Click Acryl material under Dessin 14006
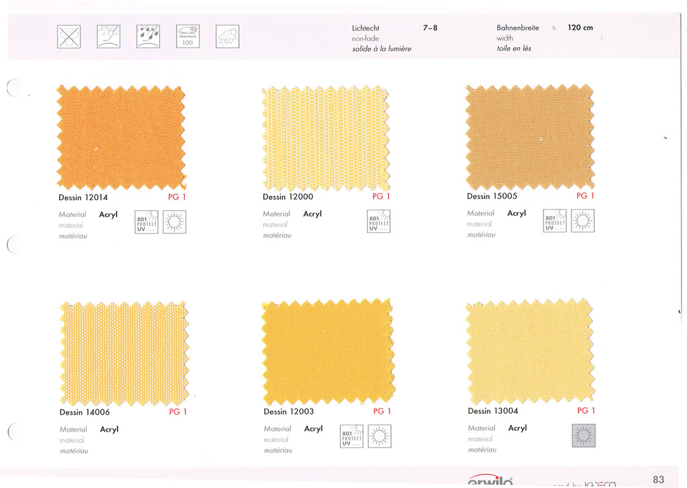Screen dimensions: 687x488 tap(109, 430)
